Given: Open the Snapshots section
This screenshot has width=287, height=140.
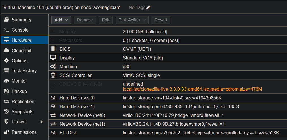Looking at the screenshot, I should pyautogui.click(x=22, y=112).
